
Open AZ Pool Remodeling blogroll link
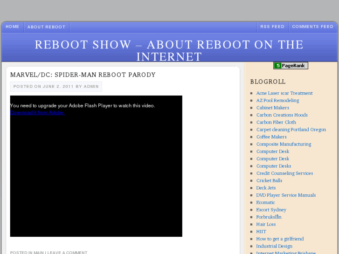277,101
